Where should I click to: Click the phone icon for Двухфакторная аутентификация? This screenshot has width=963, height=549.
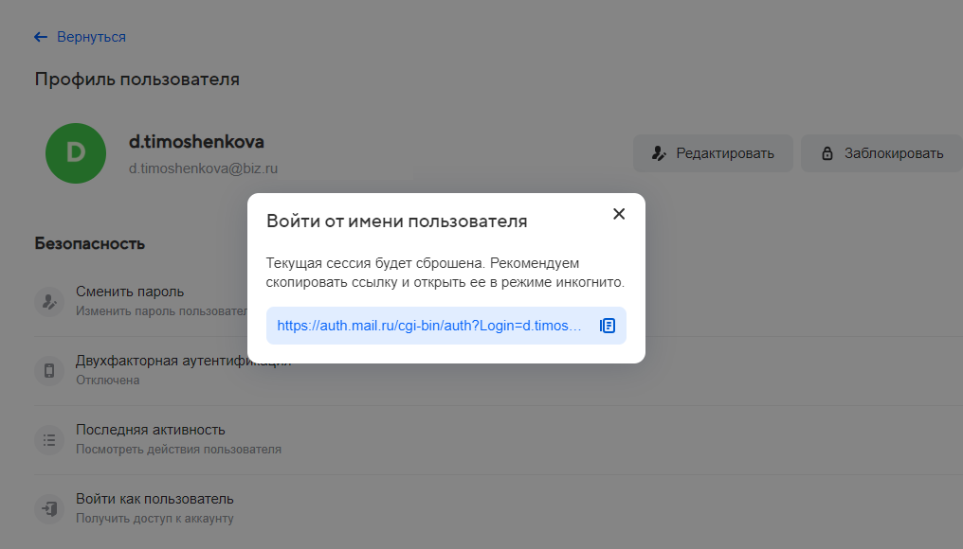[48, 371]
